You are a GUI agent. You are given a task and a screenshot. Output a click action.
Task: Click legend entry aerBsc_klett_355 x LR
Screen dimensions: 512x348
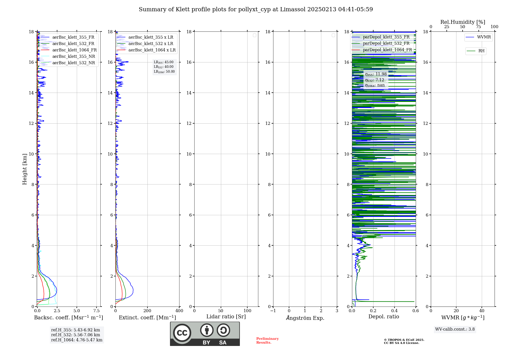[x=151, y=37]
